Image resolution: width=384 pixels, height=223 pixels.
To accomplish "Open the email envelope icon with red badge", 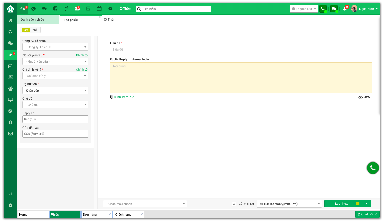I will point(77,9).
